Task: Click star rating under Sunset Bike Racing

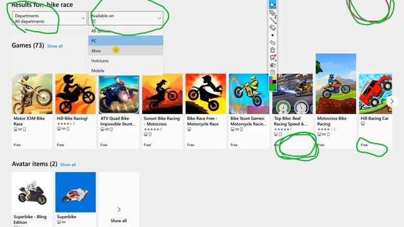Action: (153, 129)
